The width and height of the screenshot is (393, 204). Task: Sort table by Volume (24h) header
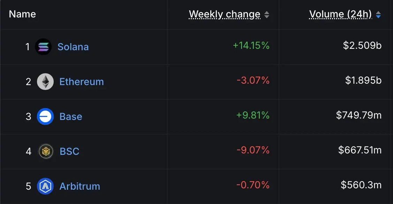pyautogui.click(x=340, y=14)
